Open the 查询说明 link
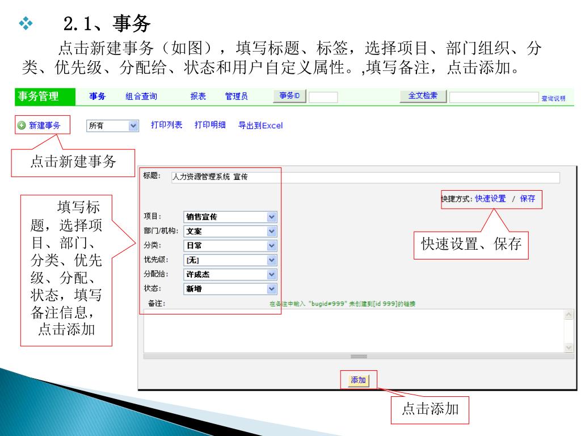 pos(553,98)
